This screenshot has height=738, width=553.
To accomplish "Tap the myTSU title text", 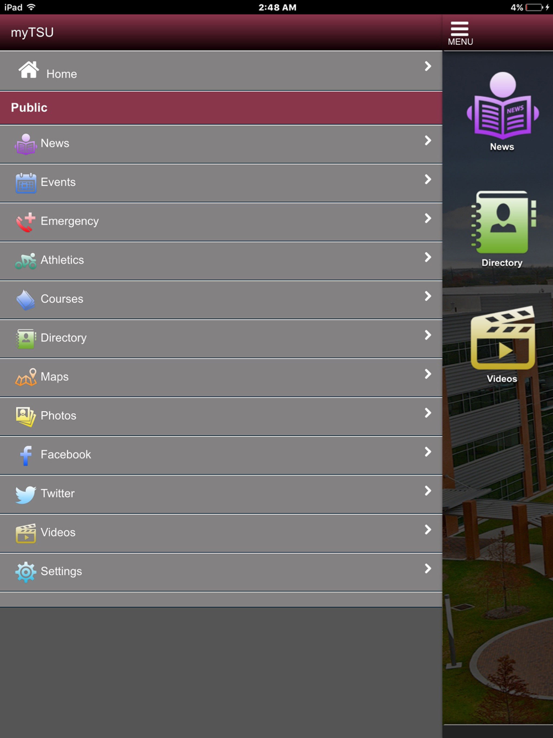I will click(32, 33).
